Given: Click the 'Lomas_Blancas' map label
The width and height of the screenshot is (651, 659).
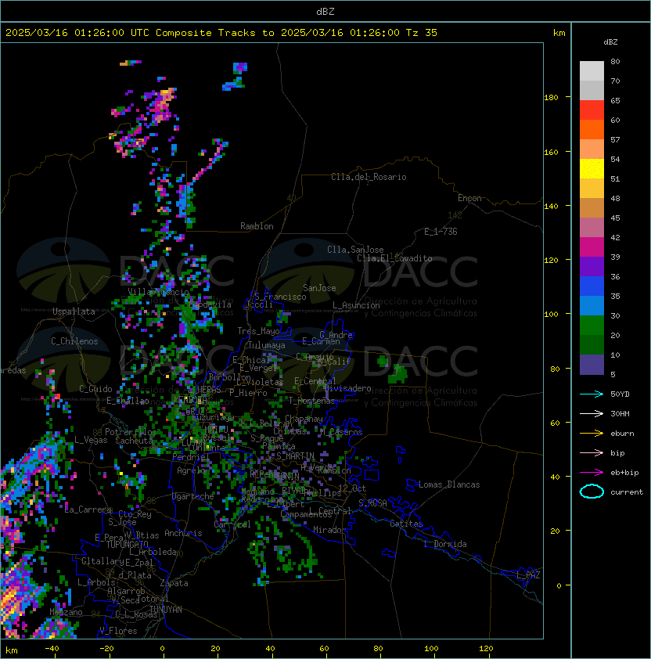Looking at the screenshot, I should 449,484.
